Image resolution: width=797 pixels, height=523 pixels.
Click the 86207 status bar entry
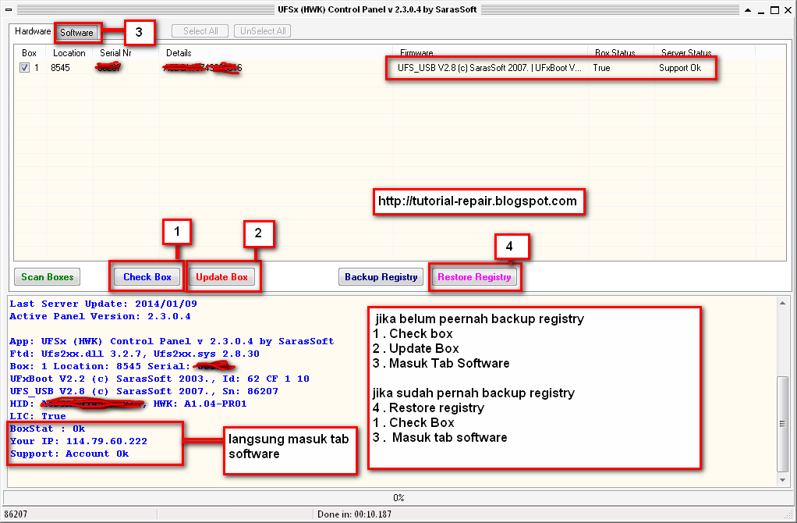[x=16, y=514]
